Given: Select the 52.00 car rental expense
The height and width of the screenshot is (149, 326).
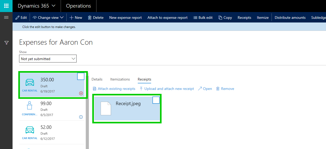Looking at the screenshot, I should pyautogui.click(x=52, y=132).
